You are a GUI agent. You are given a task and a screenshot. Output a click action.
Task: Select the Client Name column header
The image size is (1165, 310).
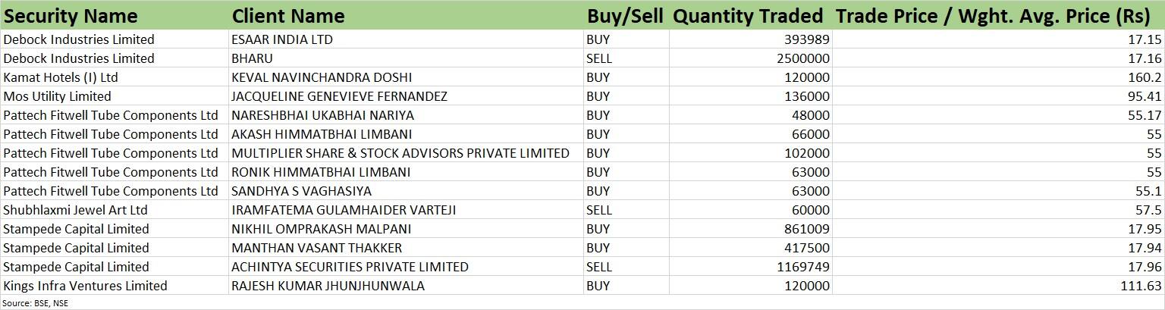(x=406, y=15)
